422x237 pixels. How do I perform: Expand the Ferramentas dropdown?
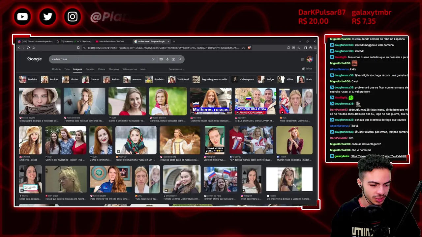click(176, 69)
